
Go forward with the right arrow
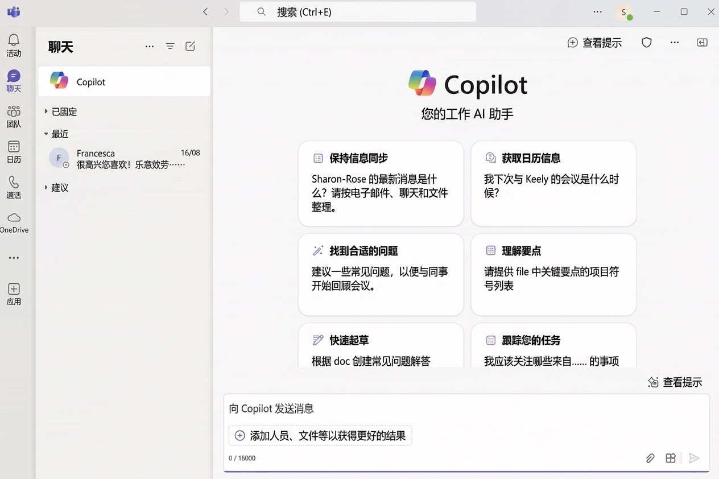tap(226, 12)
